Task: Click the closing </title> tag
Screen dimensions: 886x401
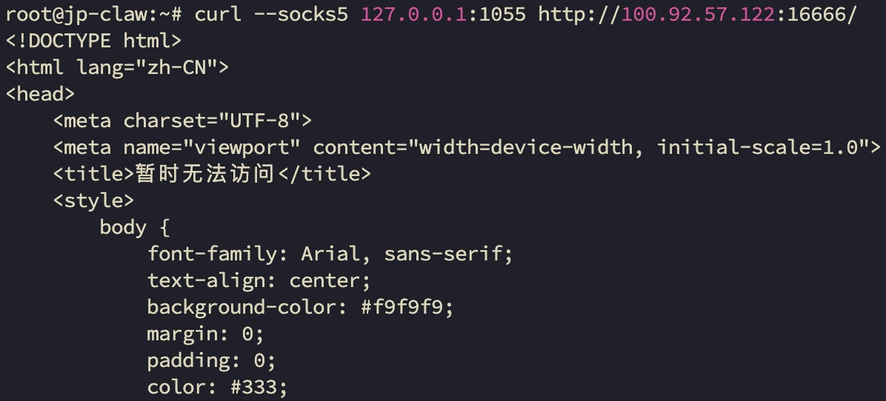Action: pyautogui.click(x=323, y=174)
